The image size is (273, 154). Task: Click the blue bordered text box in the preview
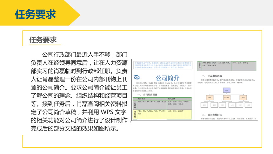(x=163, y=65)
